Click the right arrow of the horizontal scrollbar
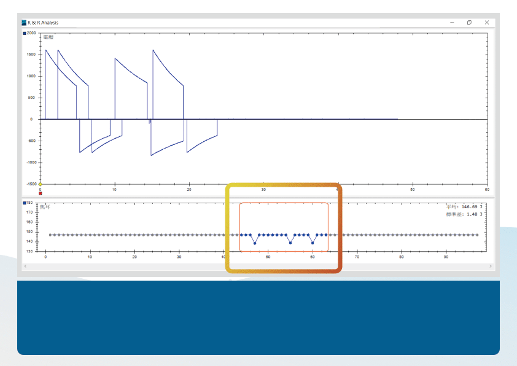 [491, 266]
